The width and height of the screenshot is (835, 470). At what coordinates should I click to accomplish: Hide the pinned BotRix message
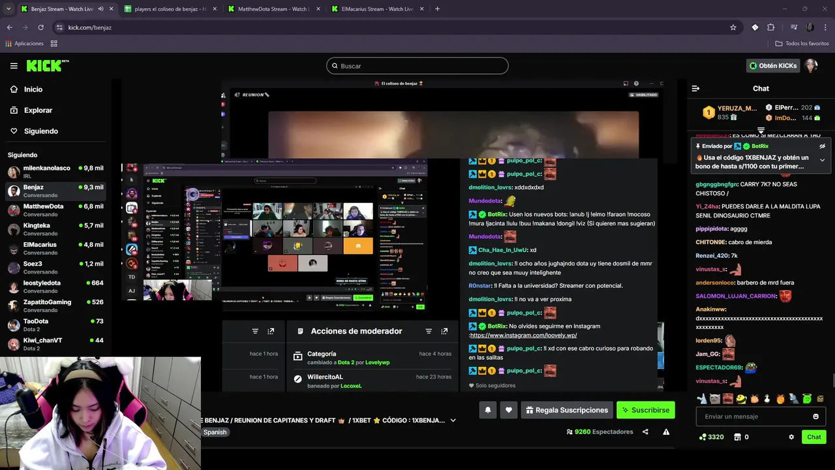point(822,146)
